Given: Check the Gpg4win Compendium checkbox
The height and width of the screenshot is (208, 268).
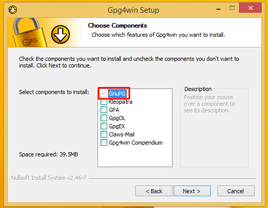Looking at the screenshot, I should pyautogui.click(x=104, y=143).
